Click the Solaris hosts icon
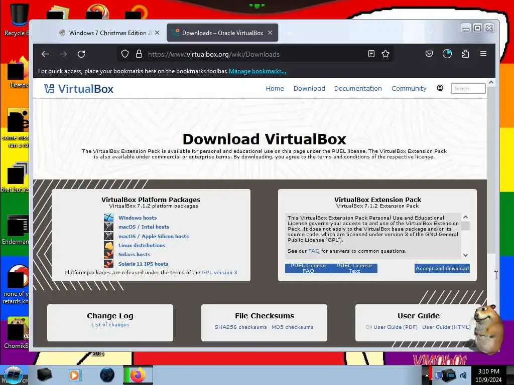Image resolution: width=514 pixels, height=385 pixels. 108,254
